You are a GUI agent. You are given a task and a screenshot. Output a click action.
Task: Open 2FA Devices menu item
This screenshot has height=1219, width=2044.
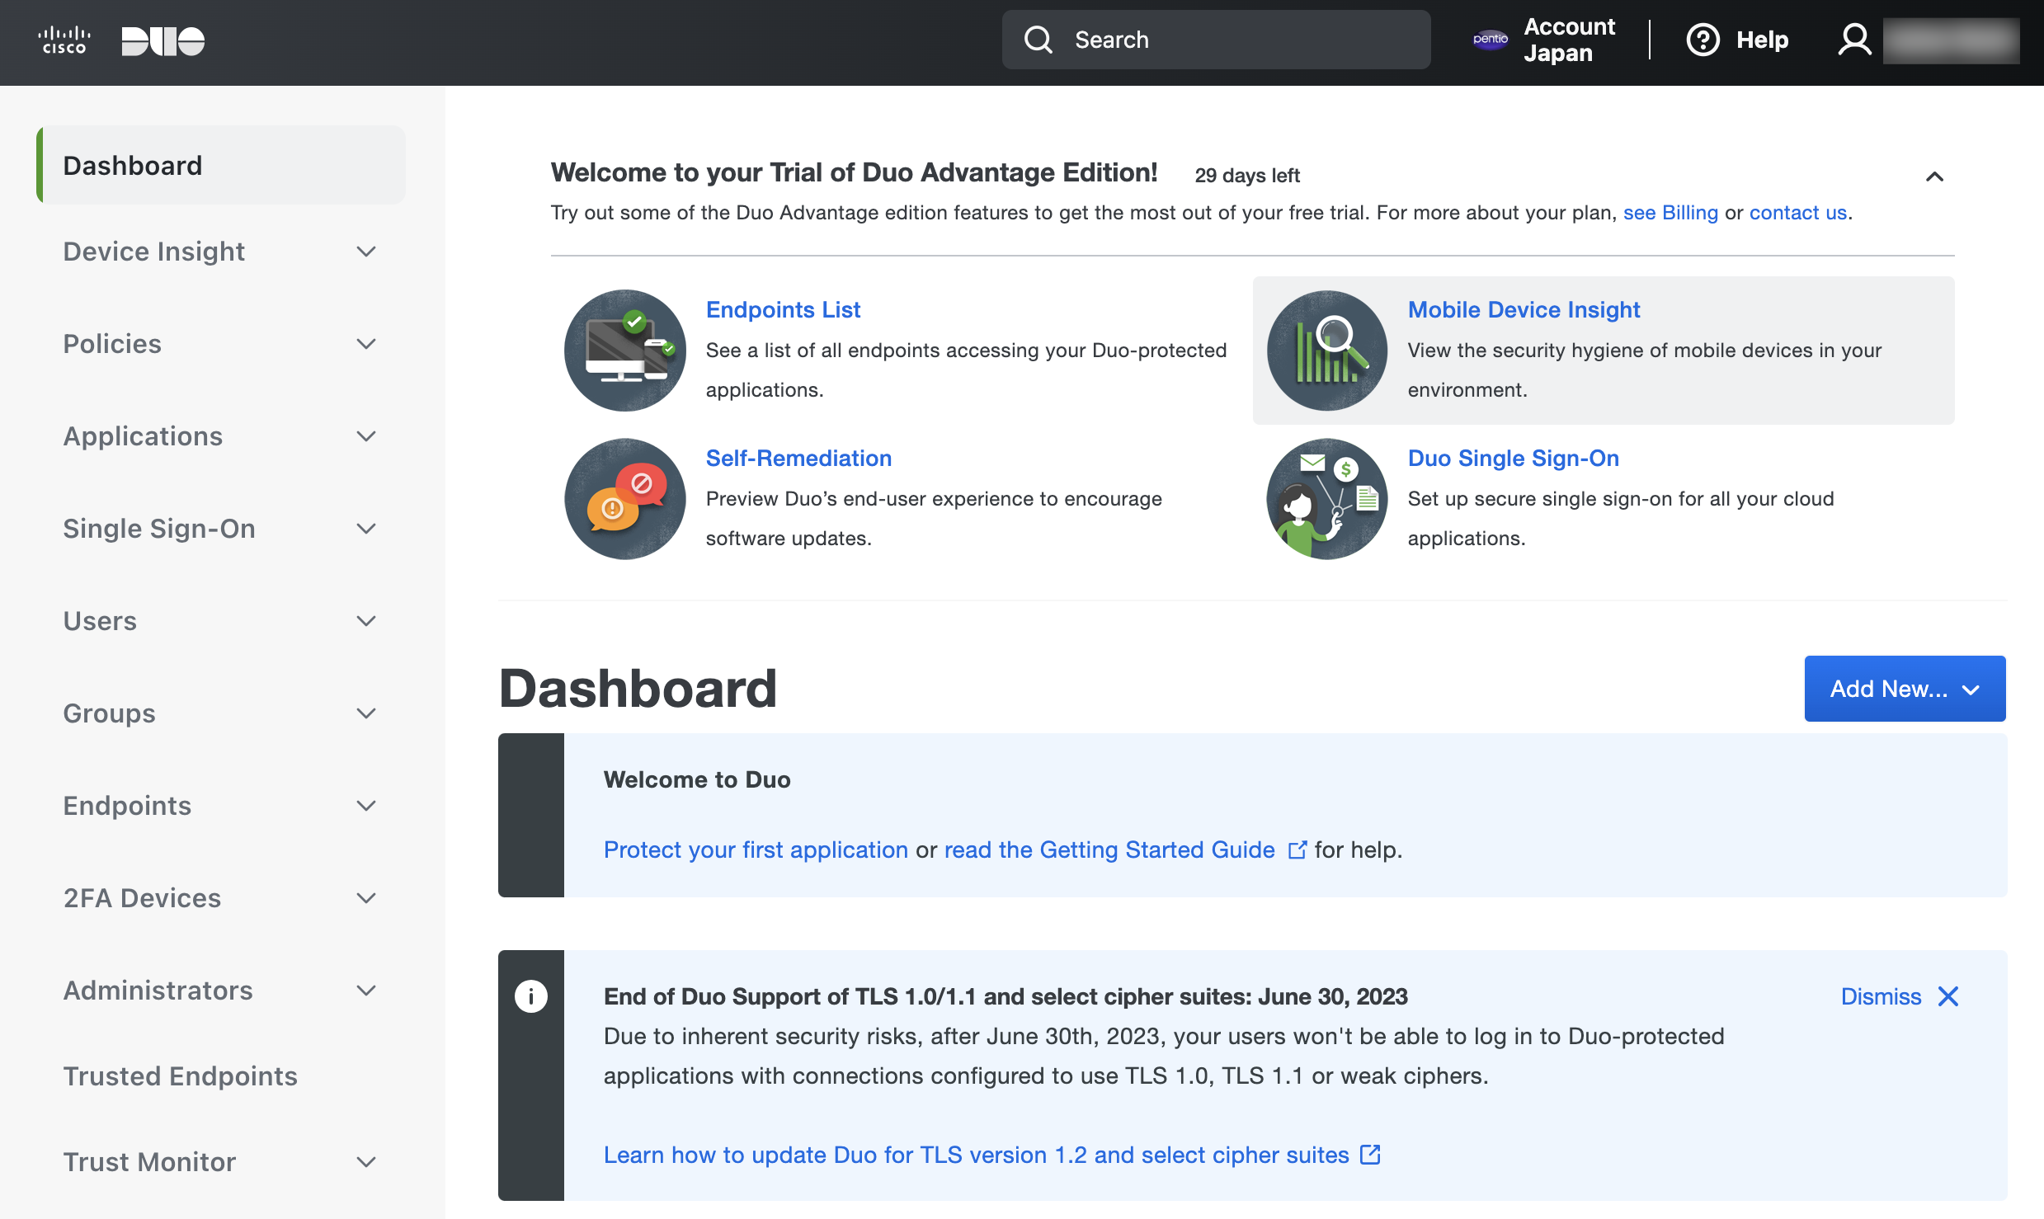pos(142,898)
